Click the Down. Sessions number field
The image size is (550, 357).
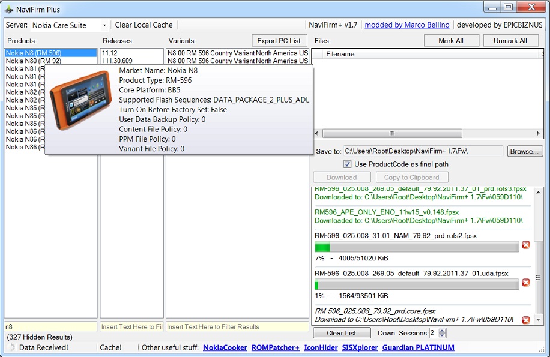(x=434, y=333)
